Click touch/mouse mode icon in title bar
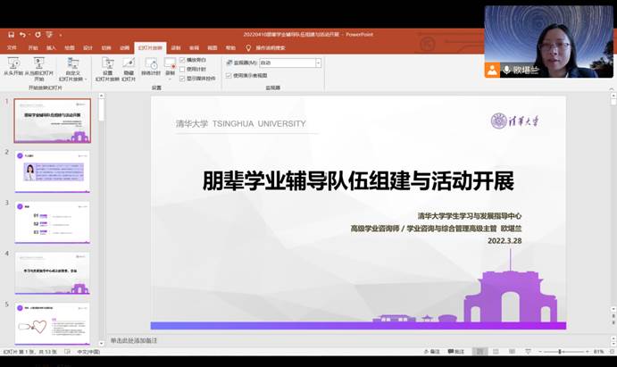Image resolution: width=617 pixels, height=367 pixels. 49,35
